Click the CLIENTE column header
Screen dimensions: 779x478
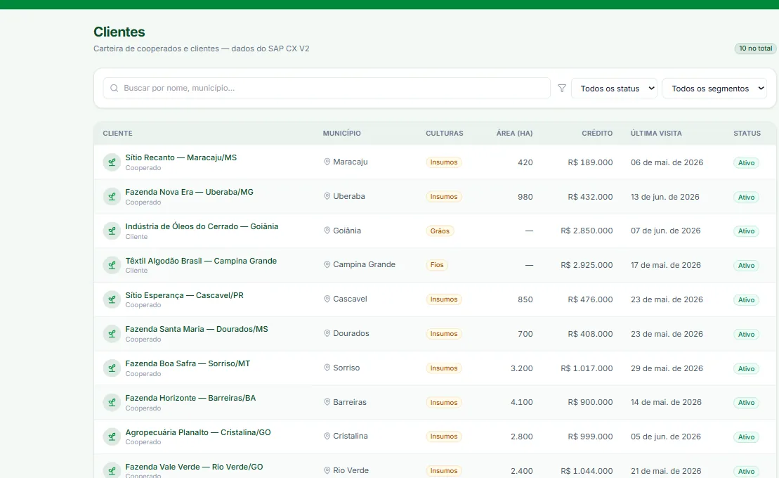point(118,134)
